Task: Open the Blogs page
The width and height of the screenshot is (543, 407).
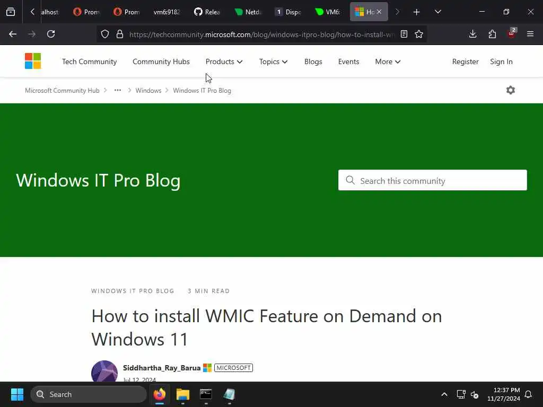Action: point(313,61)
